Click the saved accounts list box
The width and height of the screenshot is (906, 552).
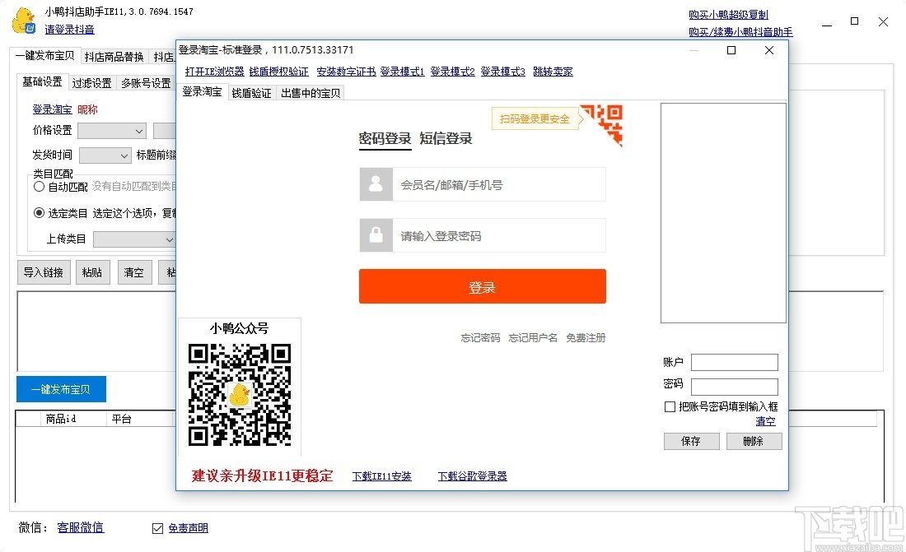(723, 213)
